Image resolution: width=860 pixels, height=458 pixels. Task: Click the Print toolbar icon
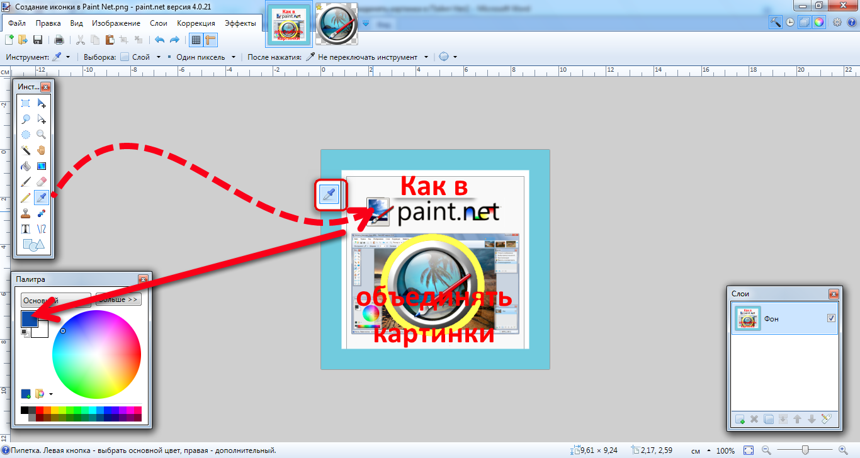pos(59,40)
